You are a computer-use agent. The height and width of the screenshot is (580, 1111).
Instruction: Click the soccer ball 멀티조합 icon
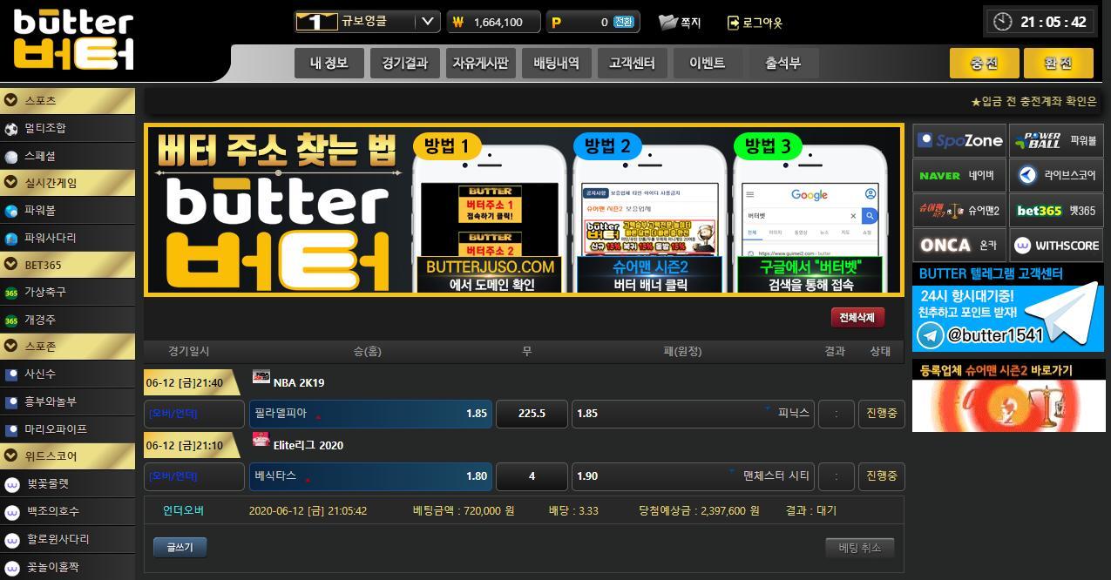click(11, 129)
